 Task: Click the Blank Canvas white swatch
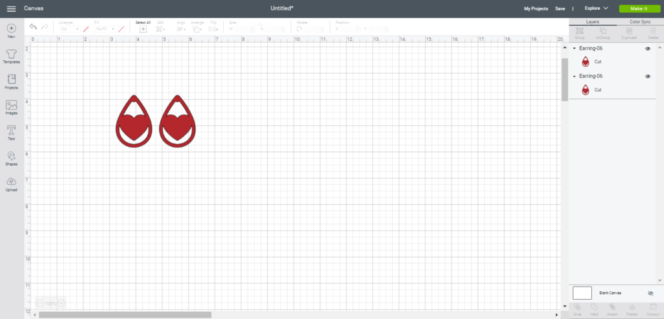point(582,293)
